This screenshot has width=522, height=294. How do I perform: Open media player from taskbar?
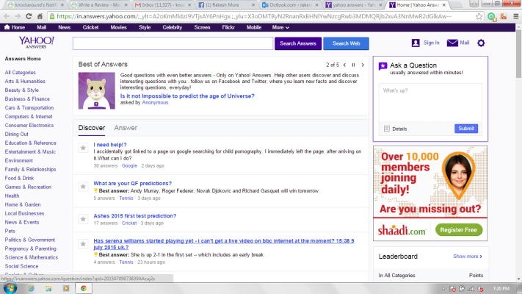tap(66, 288)
